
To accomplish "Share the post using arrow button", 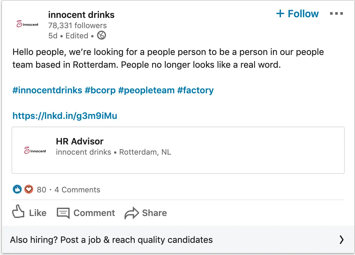I will [146, 213].
